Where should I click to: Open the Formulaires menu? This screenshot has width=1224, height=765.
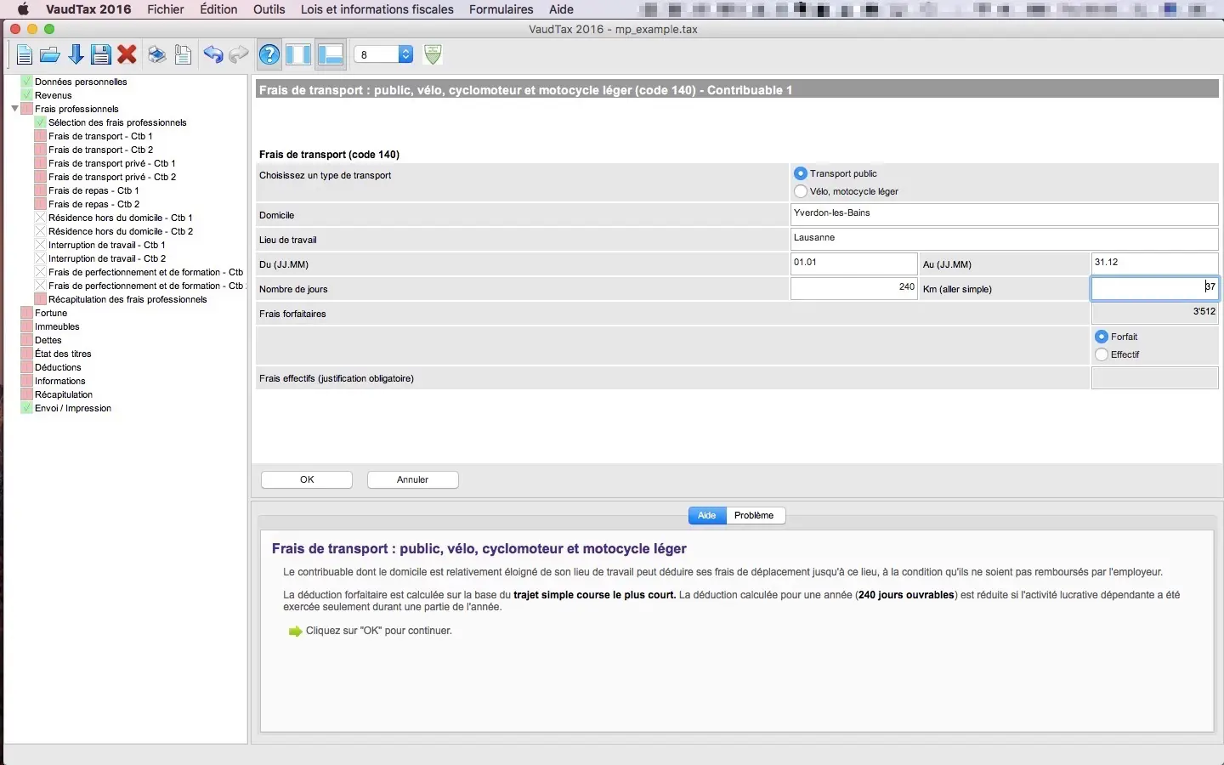(x=501, y=9)
